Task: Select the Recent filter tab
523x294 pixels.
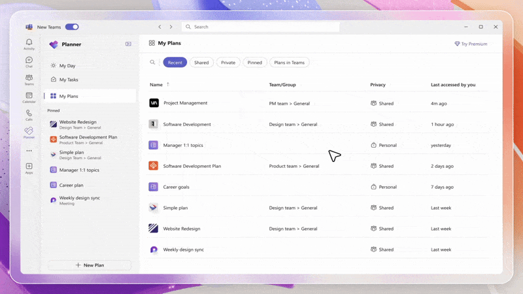Action: (175, 62)
